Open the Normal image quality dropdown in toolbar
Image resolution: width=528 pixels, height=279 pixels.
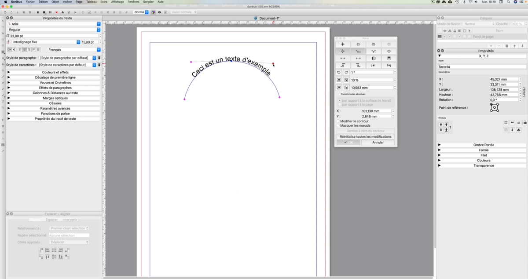[x=141, y=12]
